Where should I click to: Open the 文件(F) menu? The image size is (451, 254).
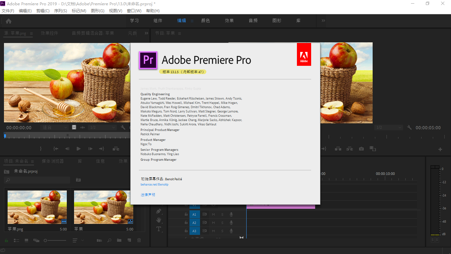(8, 11)
